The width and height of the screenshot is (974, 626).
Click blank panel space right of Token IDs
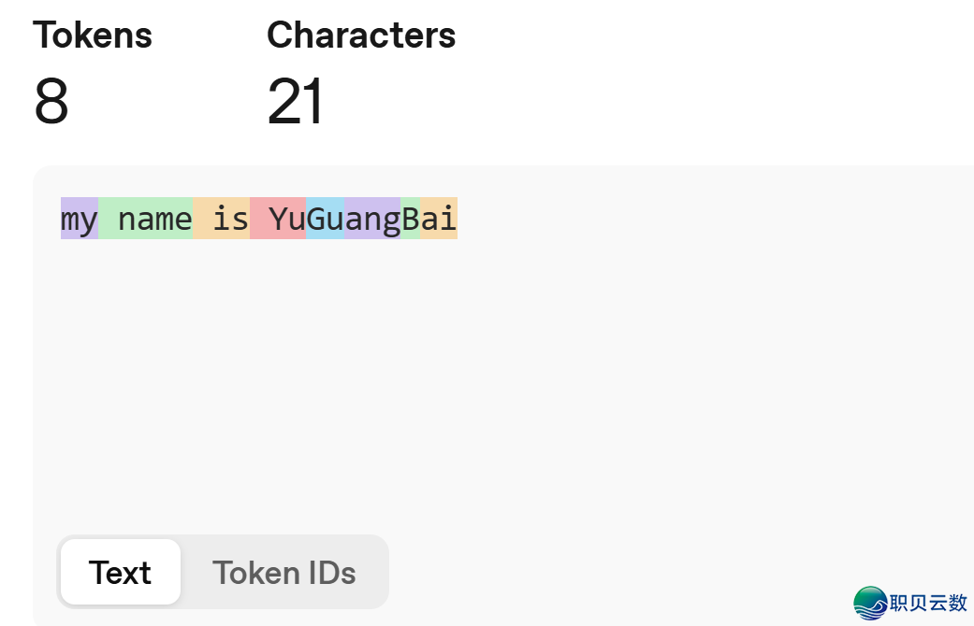click(x=608, y=573)
